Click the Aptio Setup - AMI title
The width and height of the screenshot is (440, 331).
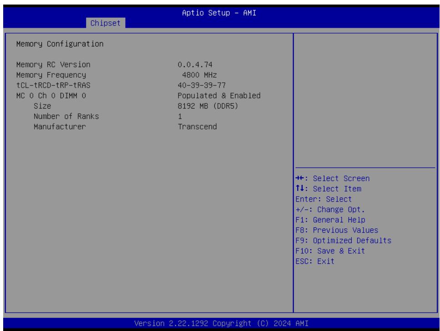point(219,13)
